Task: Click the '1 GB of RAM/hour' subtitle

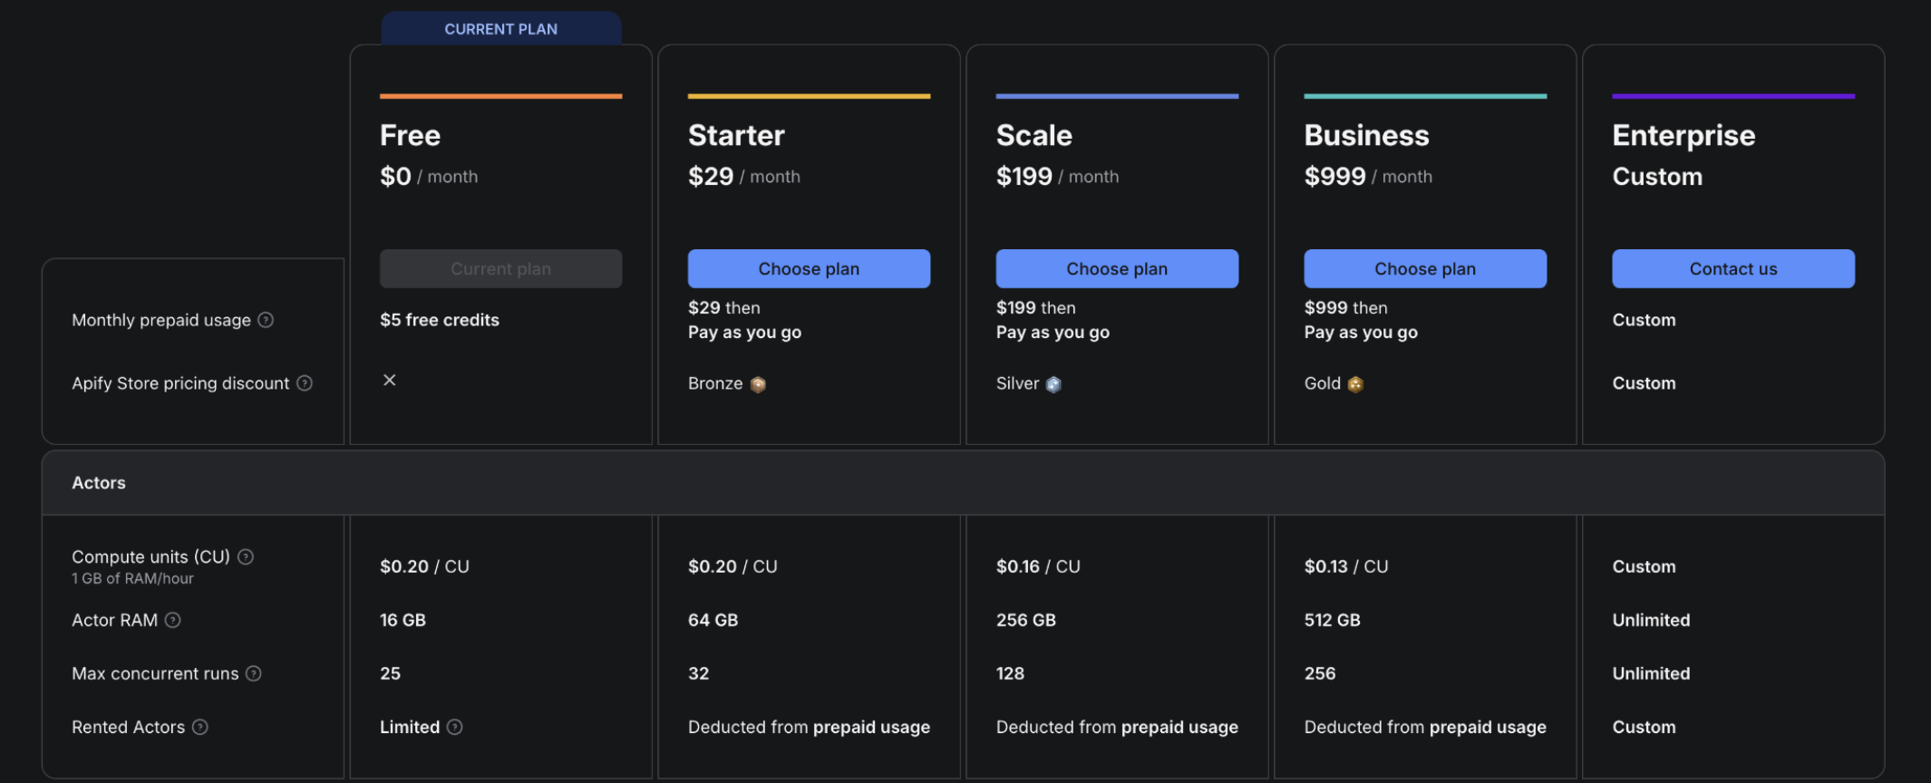Action: tap(132, 578)
